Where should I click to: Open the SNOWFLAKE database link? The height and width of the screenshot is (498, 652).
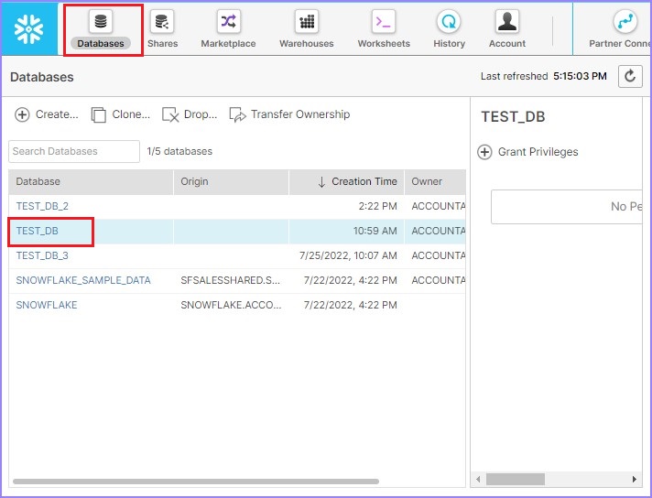[x=47, y=305]
